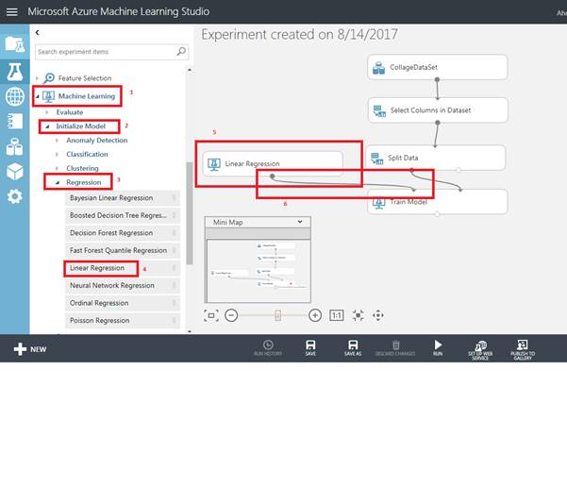Image resolution: width=567 pixels, height=488 pixels.
Task: Click the palette scrollbar up arrow
Action: coord(190,70)
